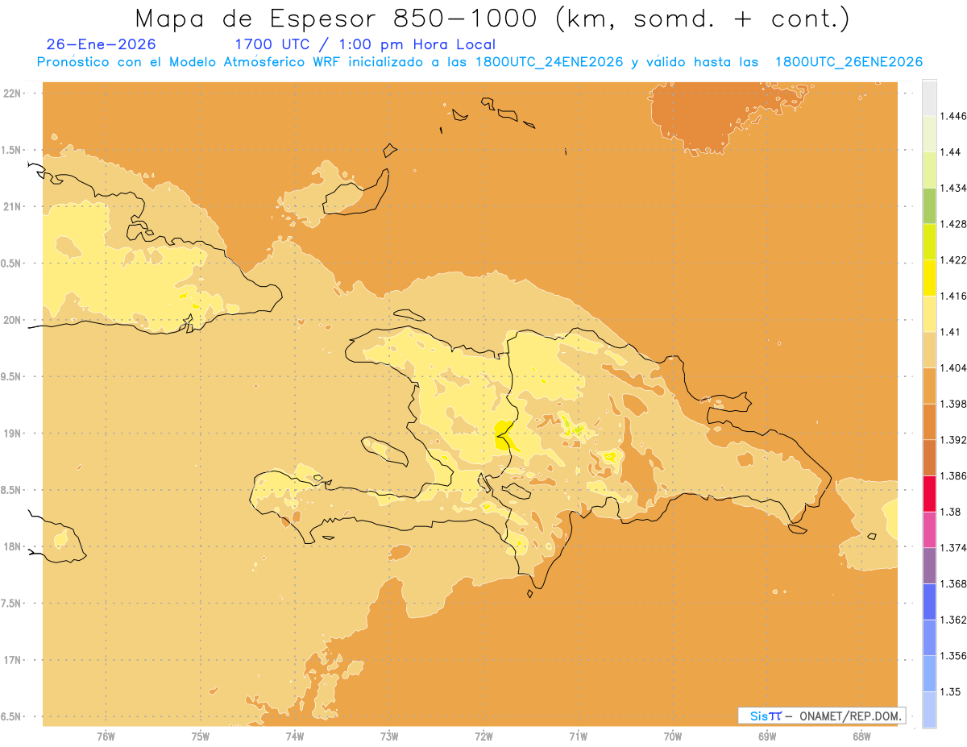Image resolution: width=967 pixels, height=747 pixels.
Task: Click the legend value '1.362'
Action: 952,620
